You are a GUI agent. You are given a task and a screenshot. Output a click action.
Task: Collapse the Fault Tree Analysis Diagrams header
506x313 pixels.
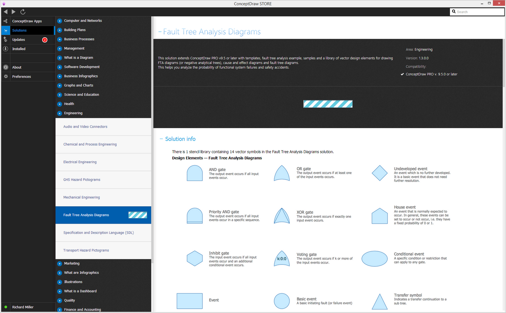(160, 32)
